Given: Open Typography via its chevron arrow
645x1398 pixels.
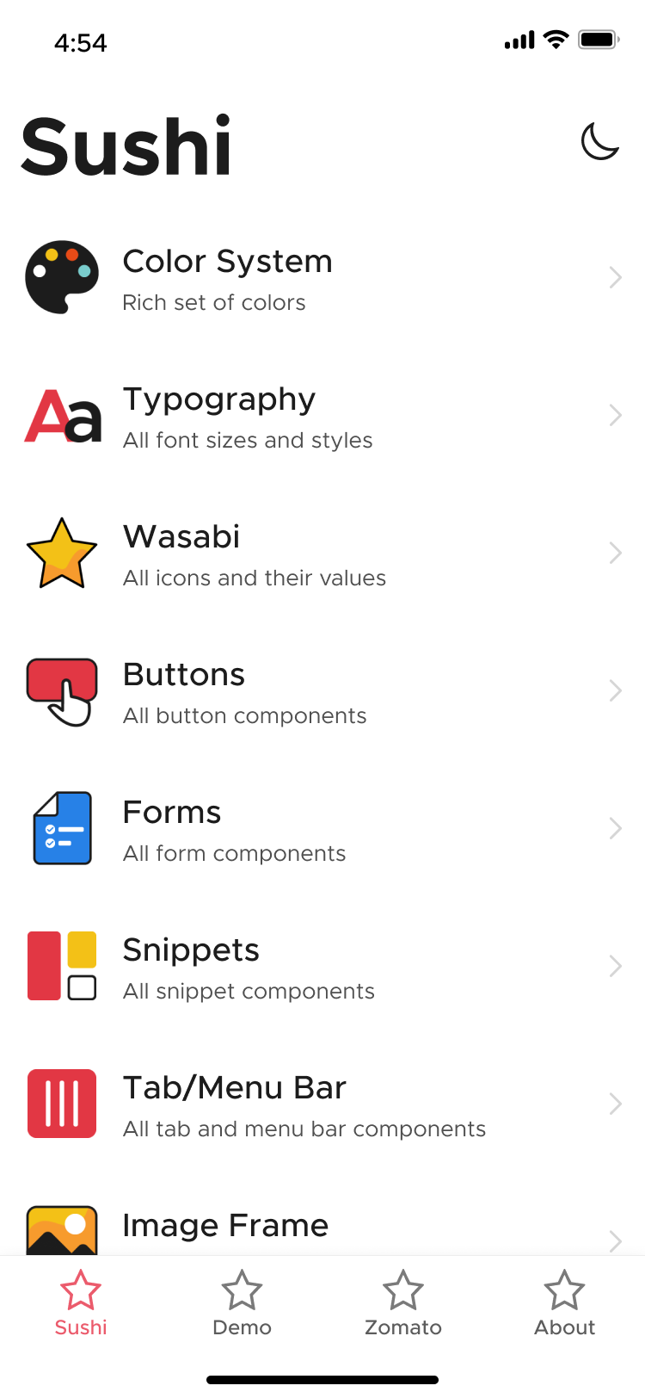Looking at the screenshot, I should pyautogui.click(x=615, y=416).
